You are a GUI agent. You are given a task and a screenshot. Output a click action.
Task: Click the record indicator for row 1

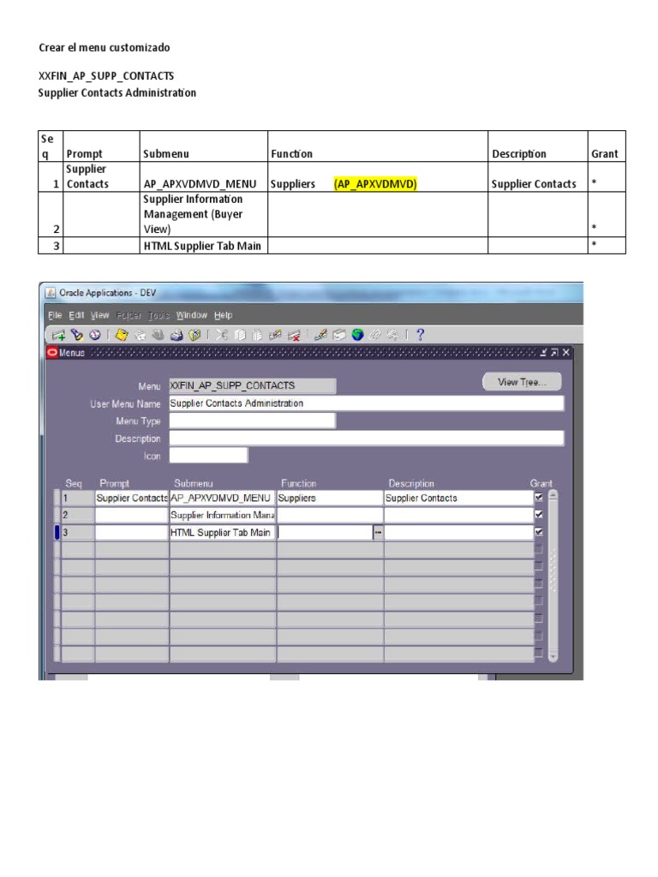coord(57,498)
